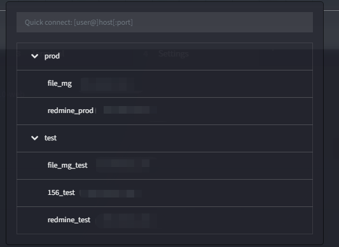This screenshot has height=247, width=339.
Task: Collapse the prod group chevron
Action: click(34, 57)
